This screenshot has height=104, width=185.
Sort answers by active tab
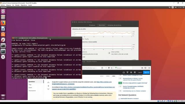(101, 76)
